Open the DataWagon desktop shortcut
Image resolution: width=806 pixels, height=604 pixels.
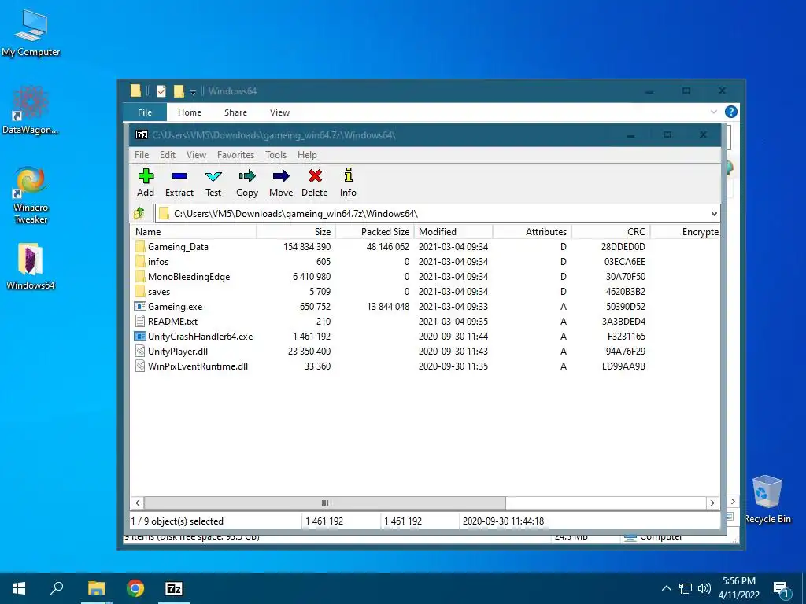point(31,103)
